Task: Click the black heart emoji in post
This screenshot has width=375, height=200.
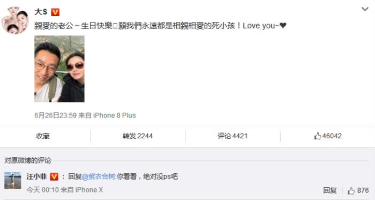Action: point(283,25)
